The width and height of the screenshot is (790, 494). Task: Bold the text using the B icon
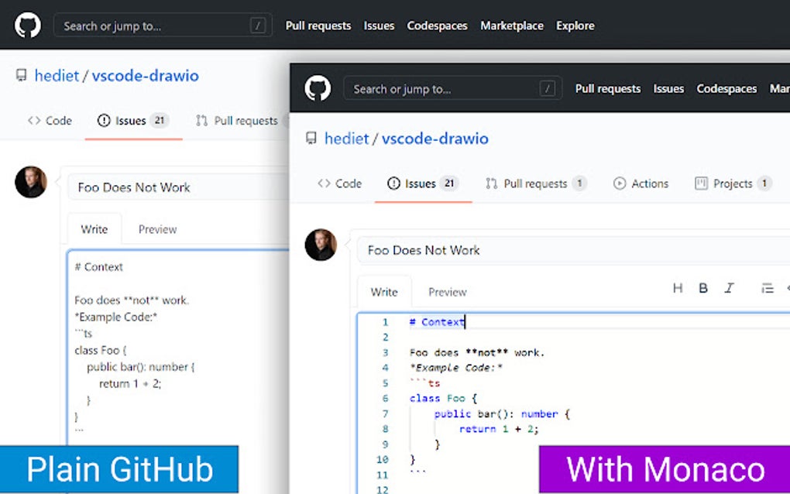pyautogui.click(x=702, y=287)
